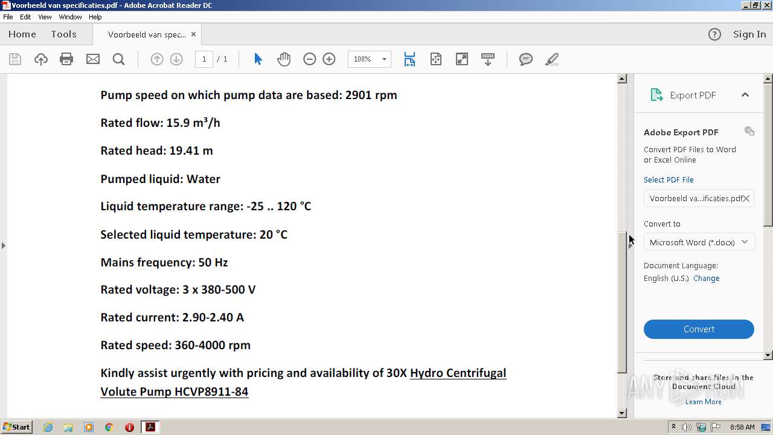
Task: Remove selected file with X icon
Action: pos(746,198)
